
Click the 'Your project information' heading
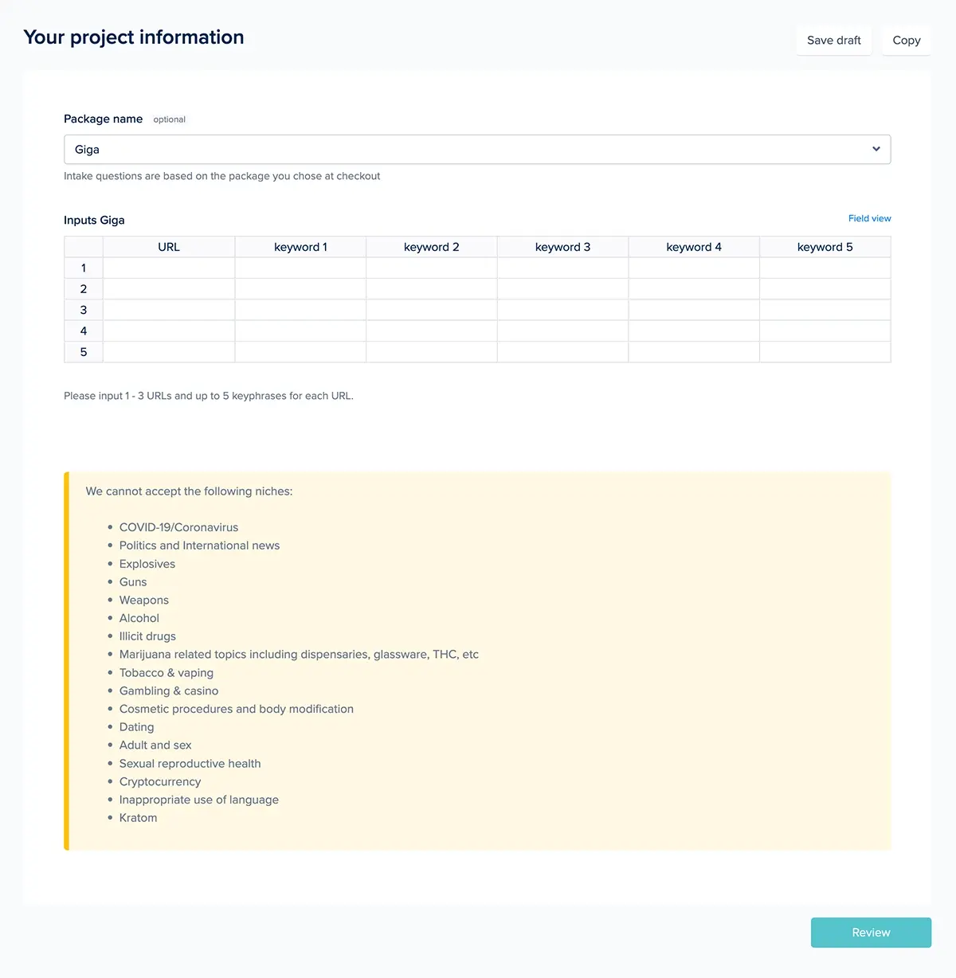(x=134, y=37)
